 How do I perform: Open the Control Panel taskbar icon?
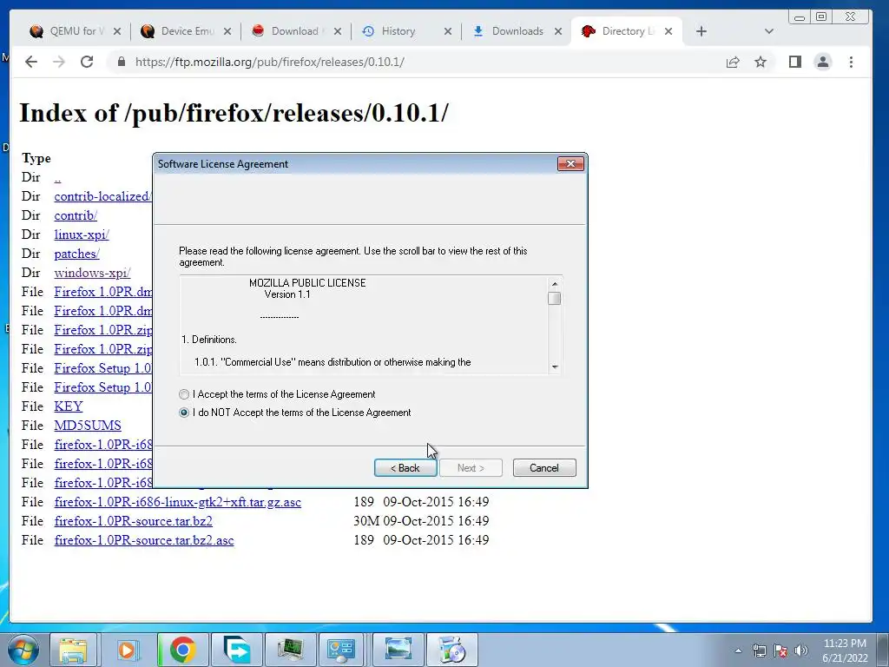340,650
